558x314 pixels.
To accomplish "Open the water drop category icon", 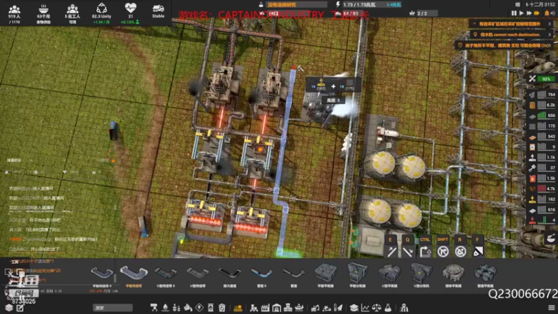I will (x=165, y=308).
